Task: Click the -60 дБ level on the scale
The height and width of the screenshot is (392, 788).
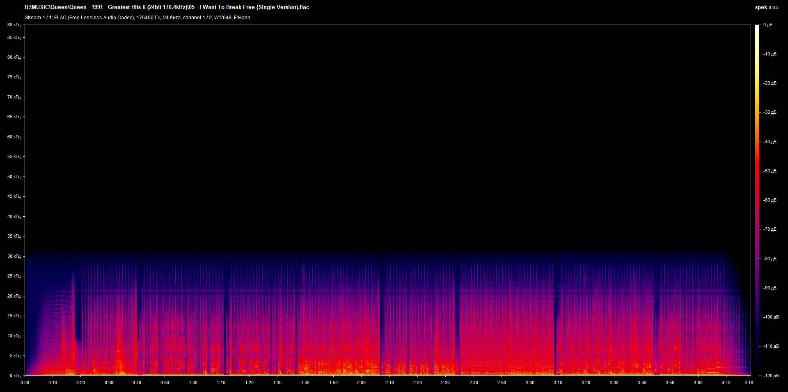Action: pos(770,200)
